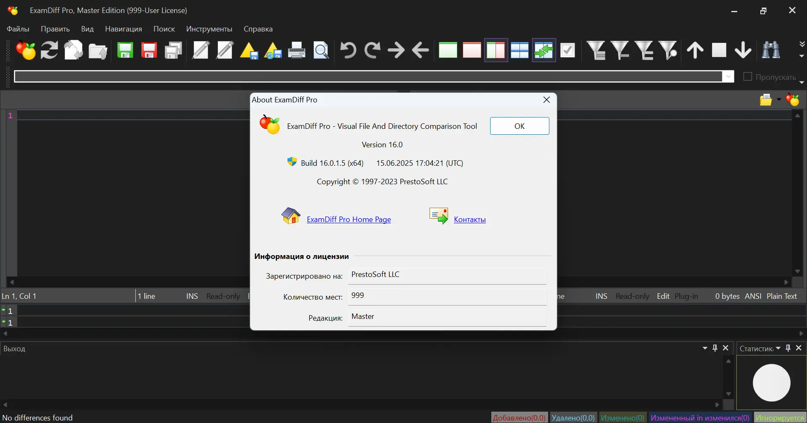
Task: Open the file history dropdown near the folder icon
Action: (x=778, y=100)
